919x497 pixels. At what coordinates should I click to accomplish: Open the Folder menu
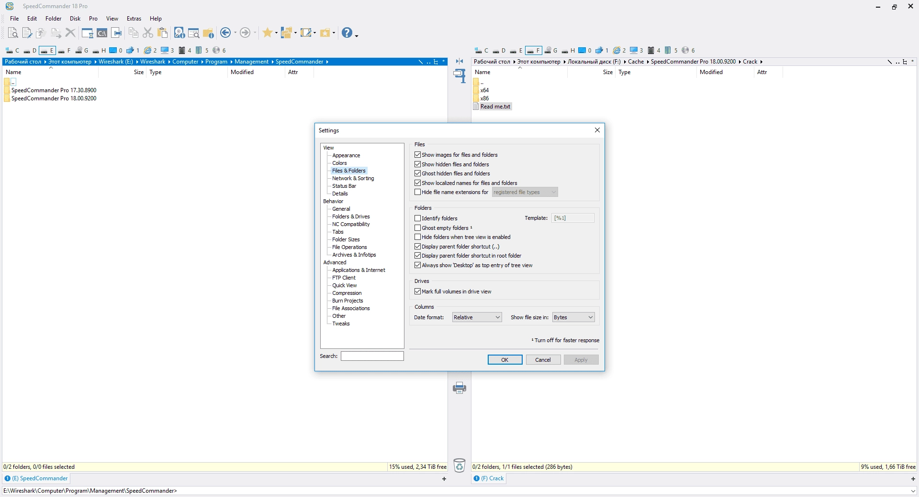[53, 19]
